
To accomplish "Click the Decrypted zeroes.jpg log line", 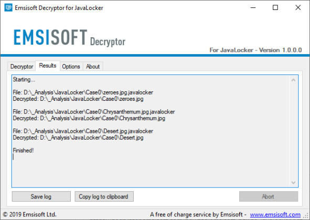I will click(x=78, y=99).
